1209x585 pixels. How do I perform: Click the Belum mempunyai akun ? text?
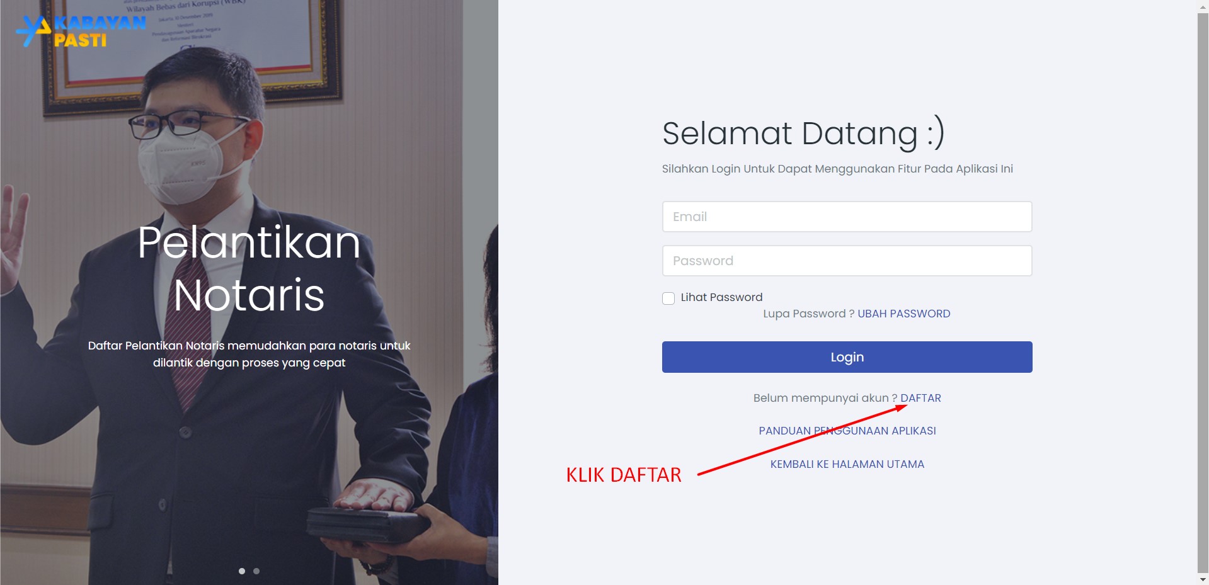825,398
